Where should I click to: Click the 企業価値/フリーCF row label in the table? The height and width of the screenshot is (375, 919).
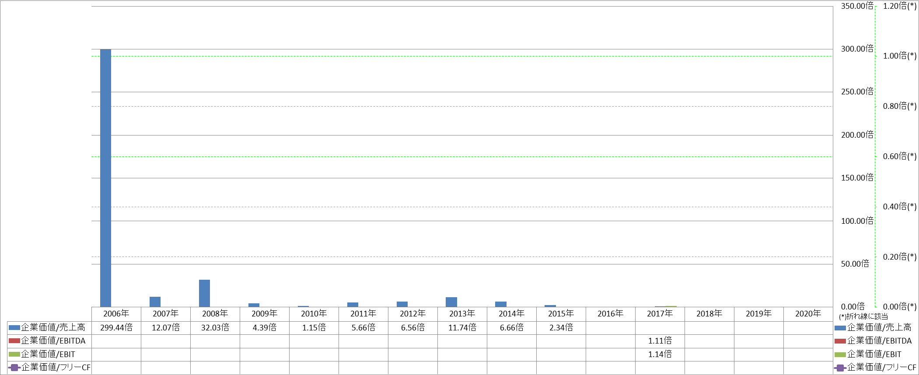[x=56, y=367]
